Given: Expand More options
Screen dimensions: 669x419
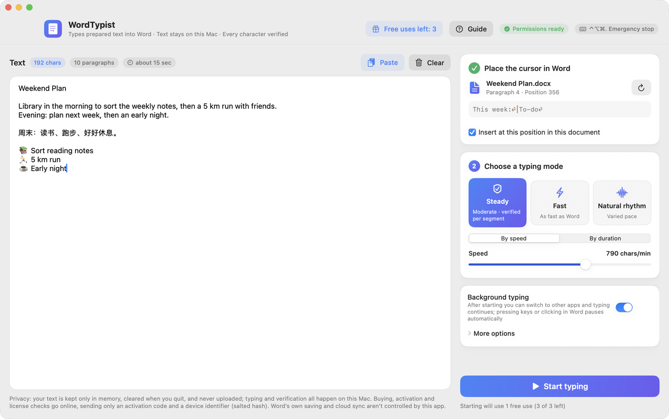Looking at the screenshot, I should pyautogui.click(x=491, y=334).
